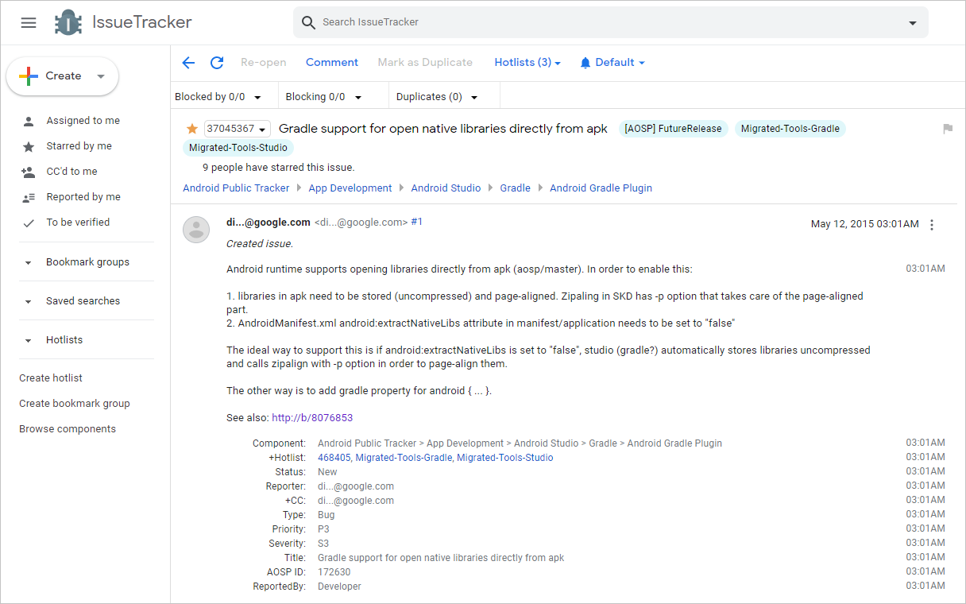Click Browse components
The image size is (966, 604).
coord(68,429)
